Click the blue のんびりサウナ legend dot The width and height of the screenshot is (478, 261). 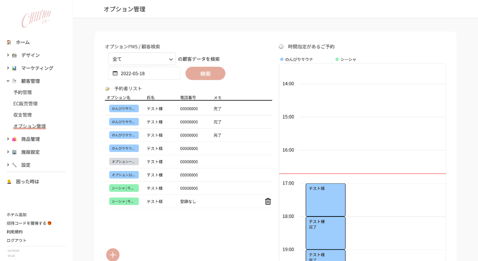(x=282, y=59)
